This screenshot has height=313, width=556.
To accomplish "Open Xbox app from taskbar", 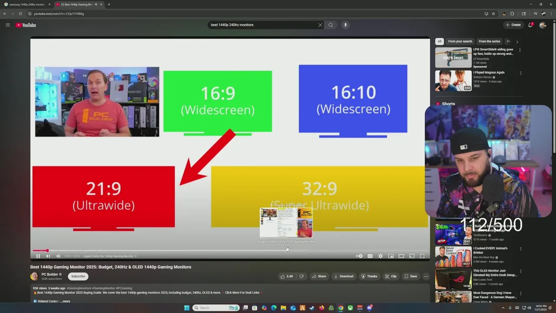I will [350, 308].
